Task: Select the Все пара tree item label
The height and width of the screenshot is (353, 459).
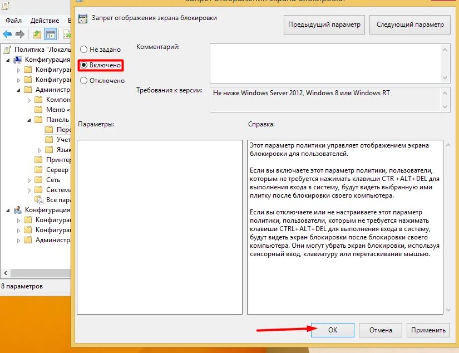Action: (58, 200)
